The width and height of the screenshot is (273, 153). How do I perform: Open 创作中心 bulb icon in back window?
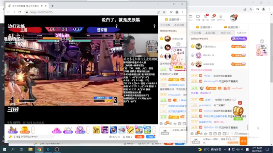[221, 18]
